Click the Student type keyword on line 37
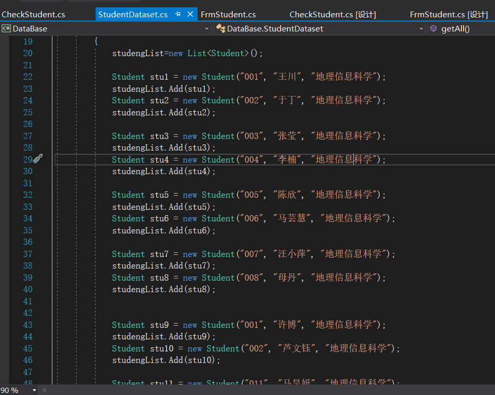The width and height of the screenshot is (495, 395). (128, 254)
